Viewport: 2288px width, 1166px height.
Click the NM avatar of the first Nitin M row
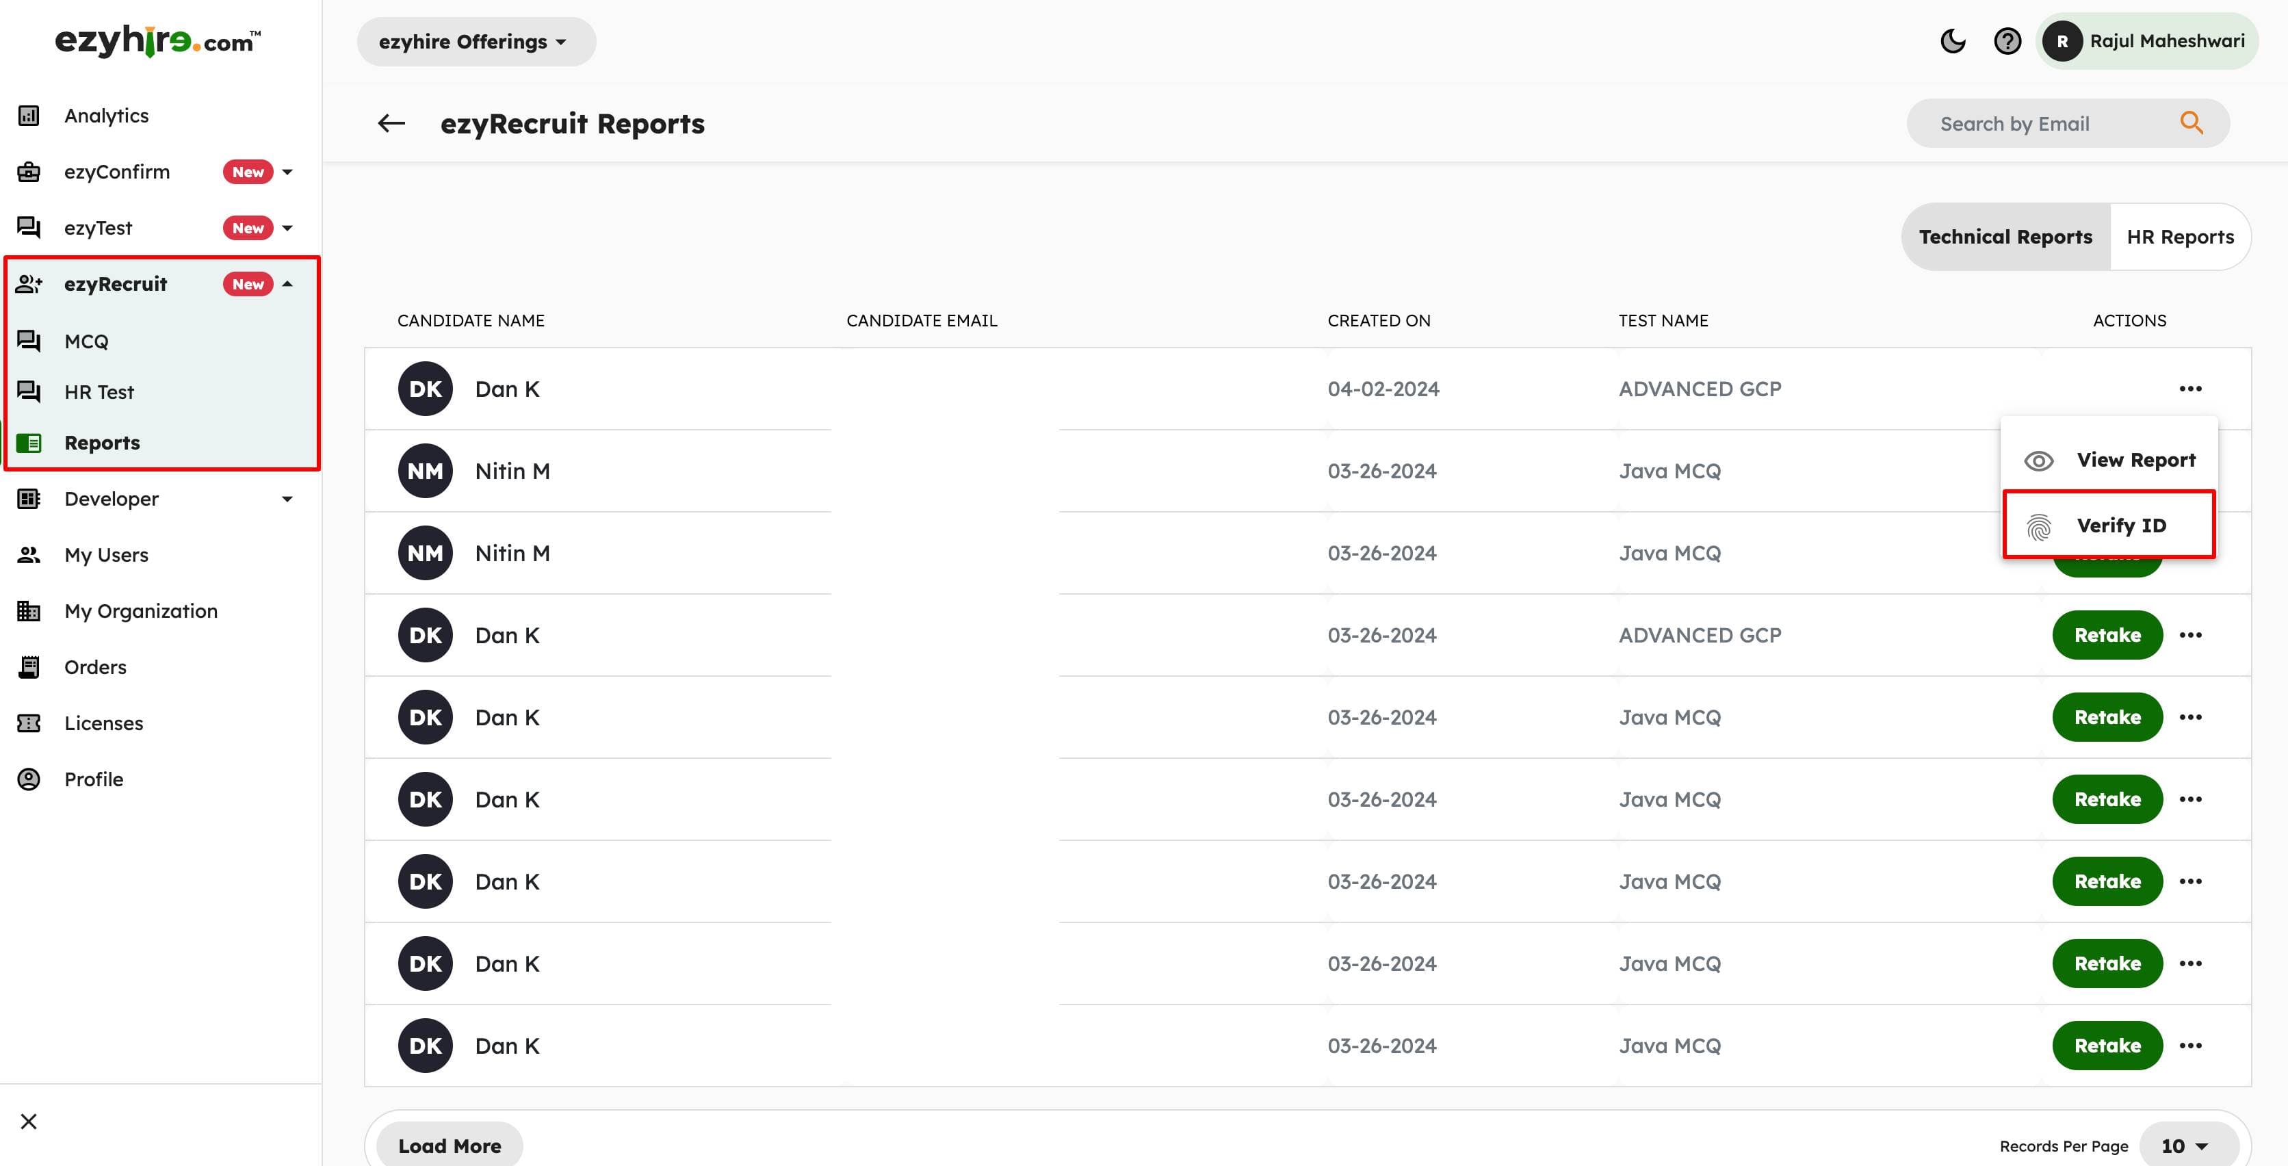click(426, 471)
